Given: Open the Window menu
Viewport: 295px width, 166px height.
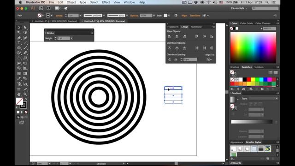Looking at the screenshot, I should coord(129,2).
